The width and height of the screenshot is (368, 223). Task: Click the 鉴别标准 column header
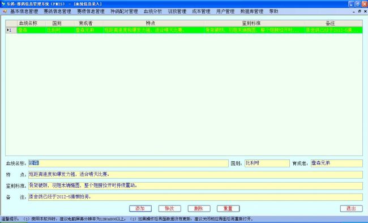(x=251, y=23)
